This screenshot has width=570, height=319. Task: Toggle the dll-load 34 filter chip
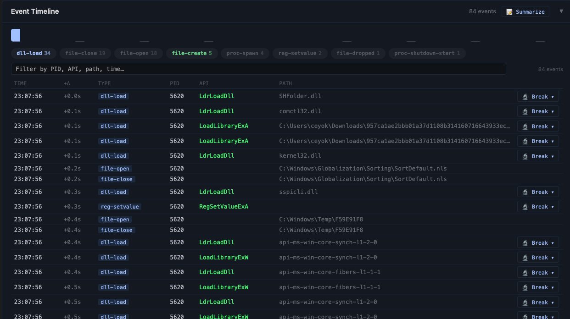point(34,53)
